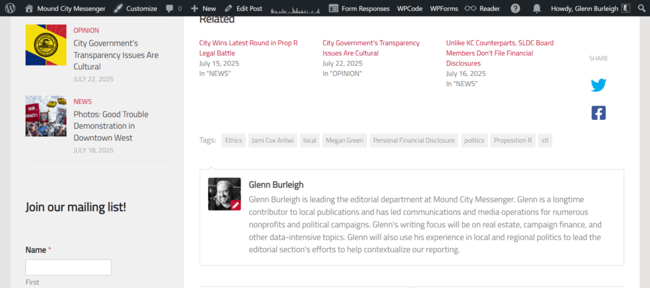650x288 pixels.
Task: Select Edit Post in admin bar
Action: (243, 8)
